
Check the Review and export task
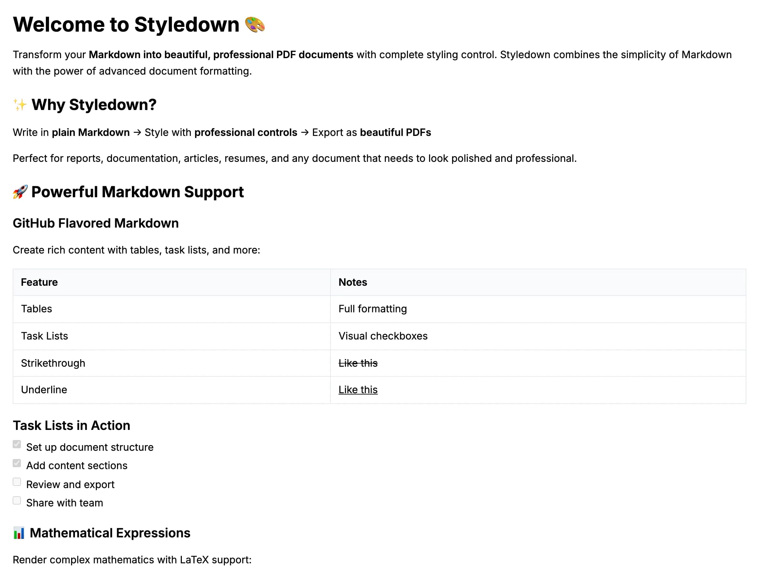17,481
